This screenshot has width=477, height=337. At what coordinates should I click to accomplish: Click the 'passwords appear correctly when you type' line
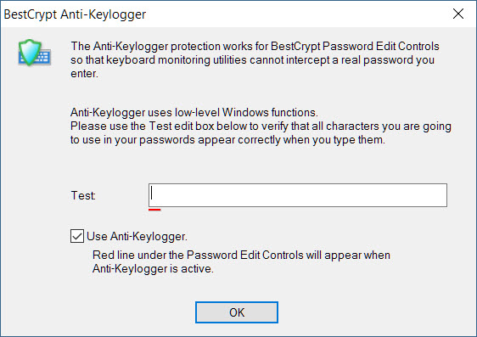pos(227,140)
